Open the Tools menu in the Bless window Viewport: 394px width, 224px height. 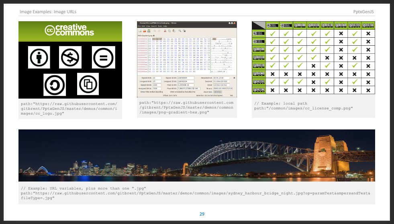click(160, 26)
